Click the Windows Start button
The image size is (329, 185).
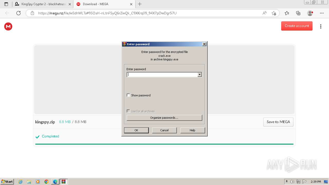(x=7, y=182)
